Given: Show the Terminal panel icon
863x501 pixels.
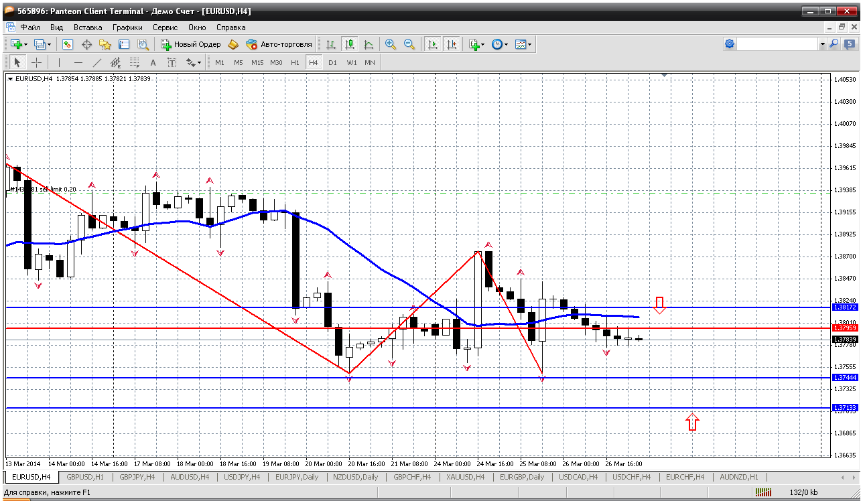Looking at the screenshot, I should pos(124,44).
